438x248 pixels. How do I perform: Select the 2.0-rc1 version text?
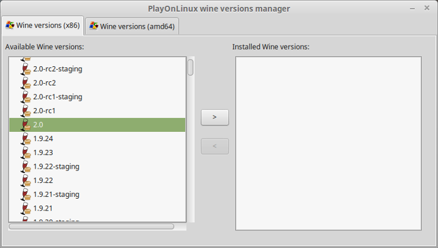coord(44,111)
